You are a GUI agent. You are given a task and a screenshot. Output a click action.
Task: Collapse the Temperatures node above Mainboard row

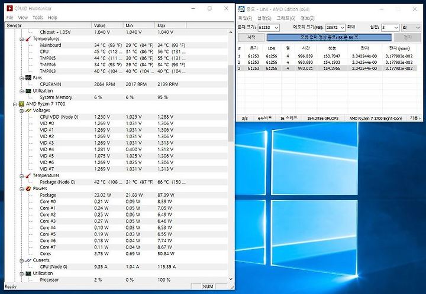[21, 39]
